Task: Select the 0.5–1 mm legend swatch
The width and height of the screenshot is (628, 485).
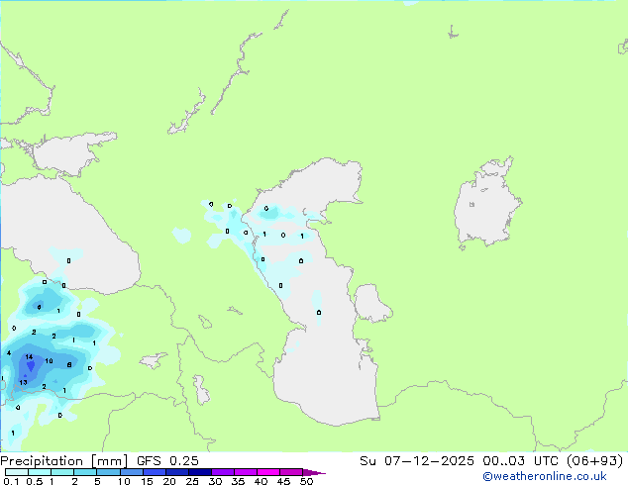Action: [x=40, y=472]
